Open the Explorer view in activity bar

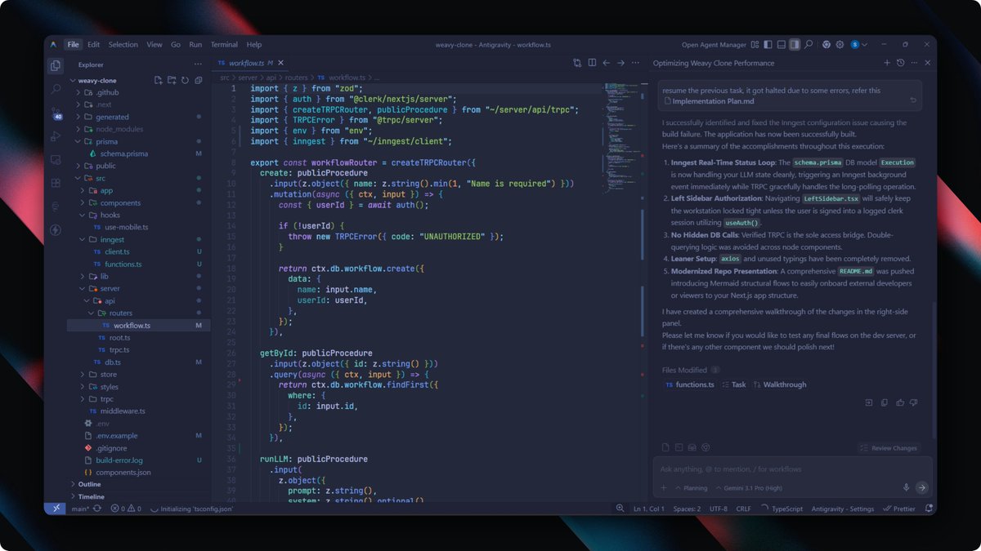pyautogui.click(x=56, y=65)
